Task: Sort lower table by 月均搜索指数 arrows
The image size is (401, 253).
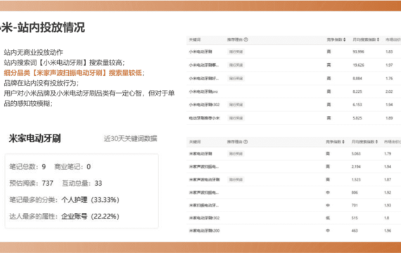Action: [x=376, y=142]
